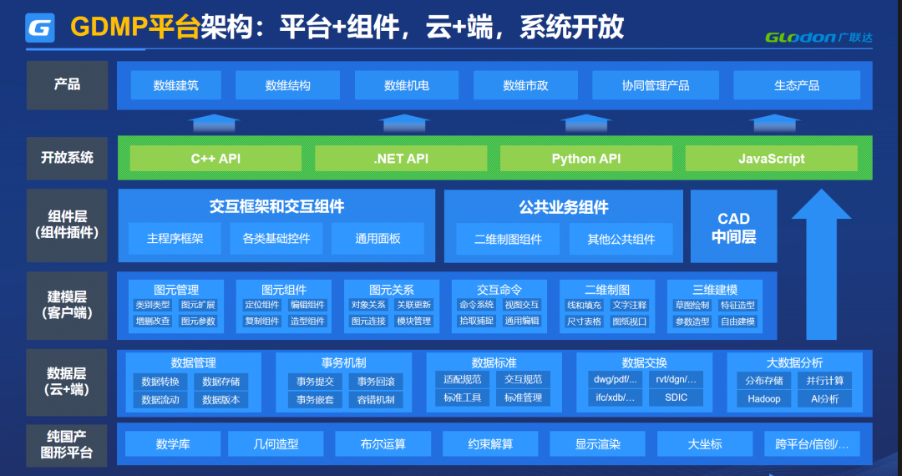This screenshot has height=476, width=902.
Task: Select the 数维结构 product box
Action: (x=287, y=86)
